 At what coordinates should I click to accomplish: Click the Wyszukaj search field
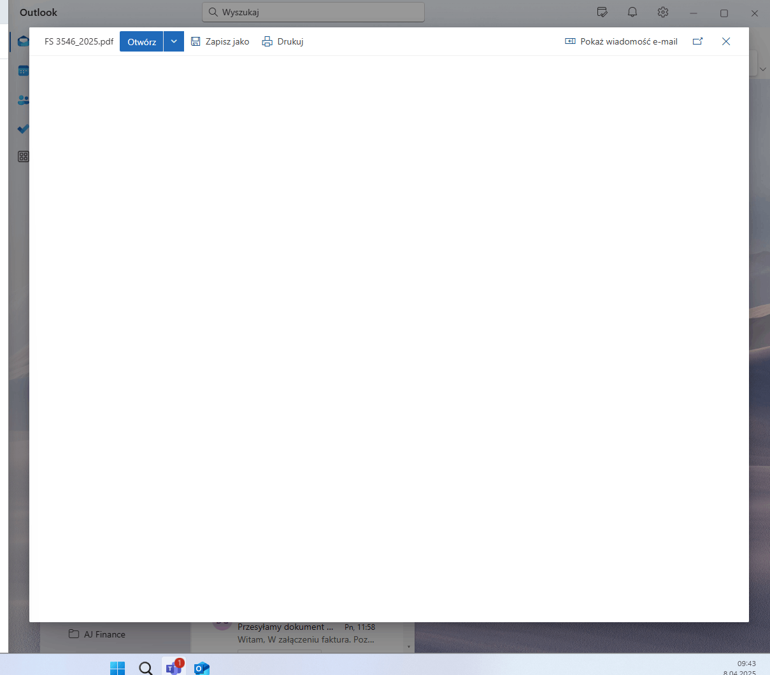(x=312, y=11)
